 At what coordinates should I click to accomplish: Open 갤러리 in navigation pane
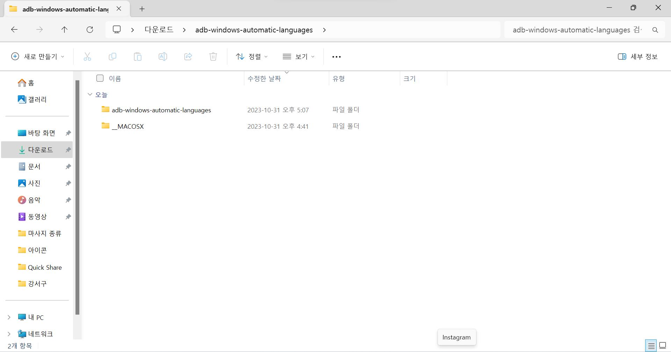click(32, 99)
